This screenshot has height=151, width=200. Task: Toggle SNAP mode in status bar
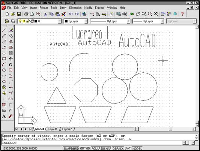tap(67, 148)
